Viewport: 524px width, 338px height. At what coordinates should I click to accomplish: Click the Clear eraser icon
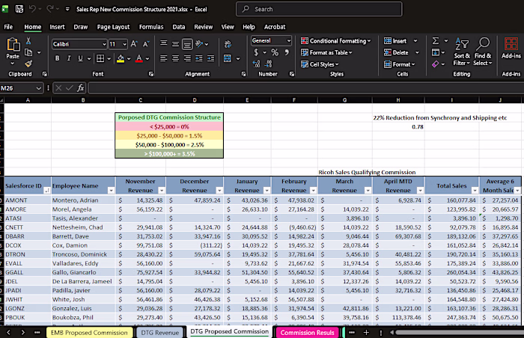click(x=436, y=64)
